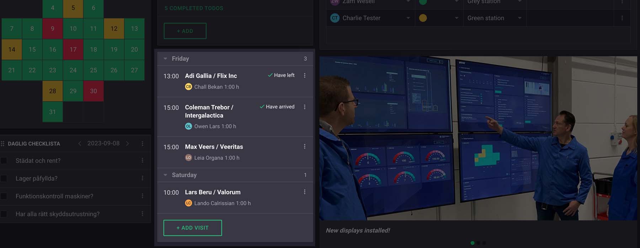The width and height of the screenshot is (640, 248).
Task: Tick the 'Lager påfyllda?' checkbox
Action: coord(4,178)
